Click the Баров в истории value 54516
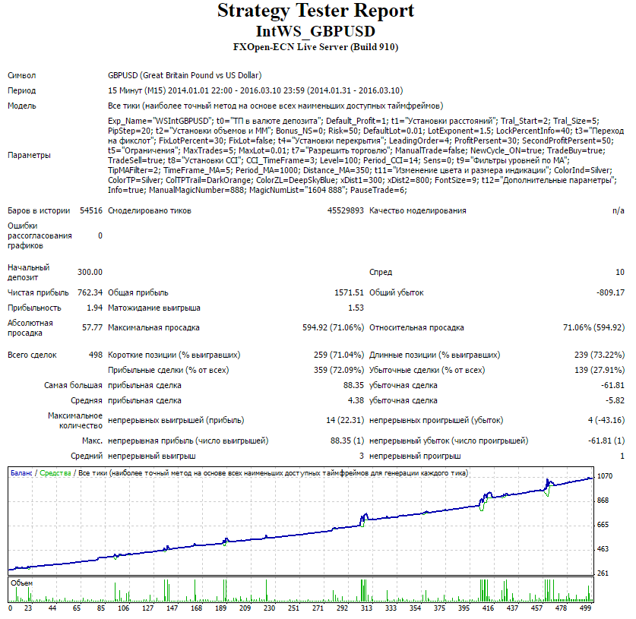The width and height of the screenshot is (636, 619). [91, 211]
